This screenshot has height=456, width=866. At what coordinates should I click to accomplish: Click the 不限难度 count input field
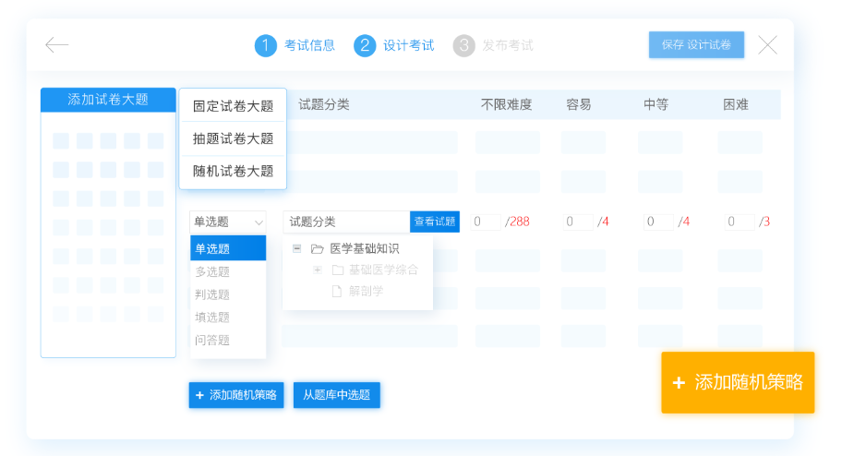point(486,222)
